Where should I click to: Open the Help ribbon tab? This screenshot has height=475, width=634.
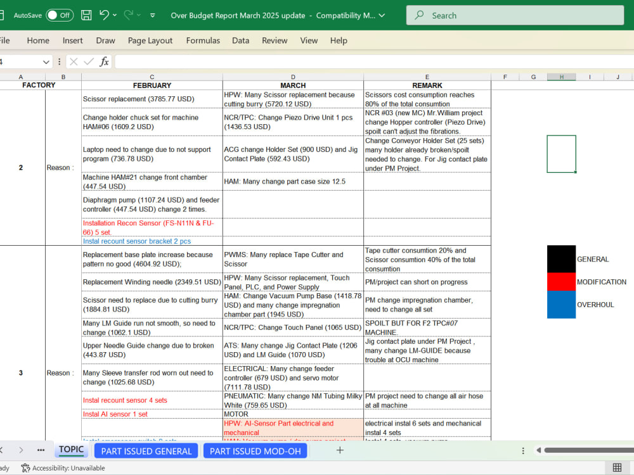(339, 41)
